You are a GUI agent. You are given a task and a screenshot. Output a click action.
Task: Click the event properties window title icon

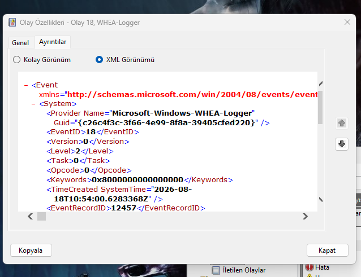click(12, 23)
